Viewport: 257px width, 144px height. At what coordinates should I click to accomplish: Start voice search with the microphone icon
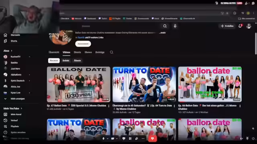175,26
